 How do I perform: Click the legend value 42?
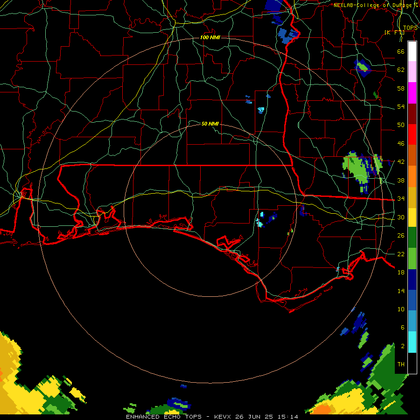click(401, 162)
